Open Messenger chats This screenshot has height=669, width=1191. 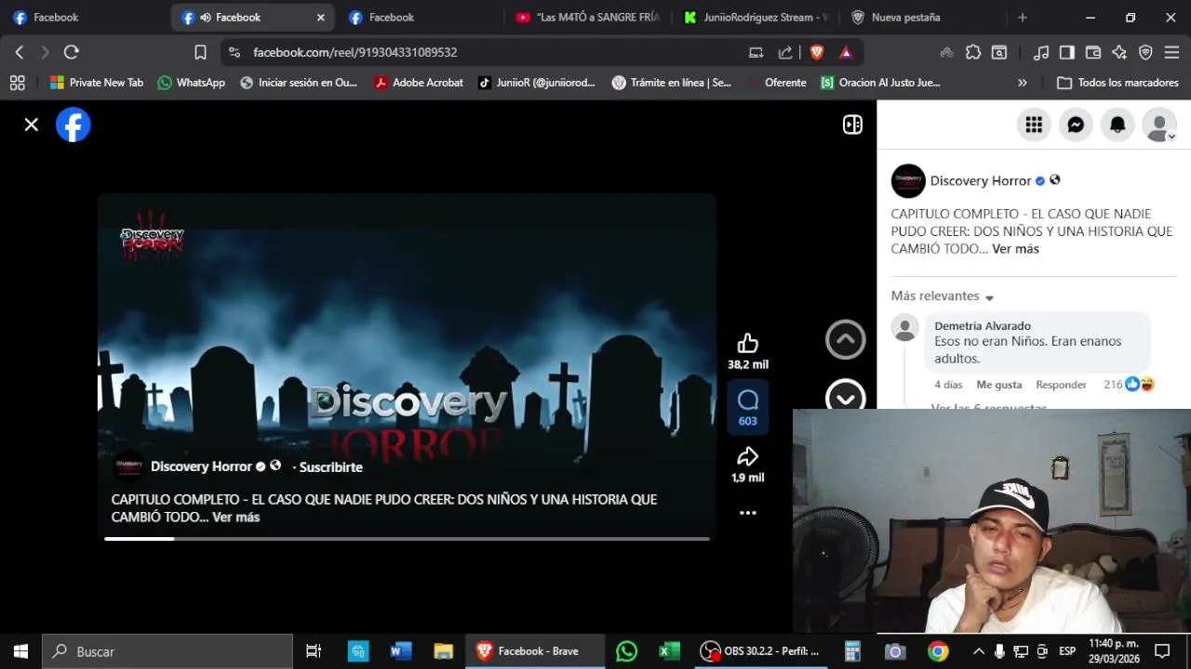tap(1076, 125)
